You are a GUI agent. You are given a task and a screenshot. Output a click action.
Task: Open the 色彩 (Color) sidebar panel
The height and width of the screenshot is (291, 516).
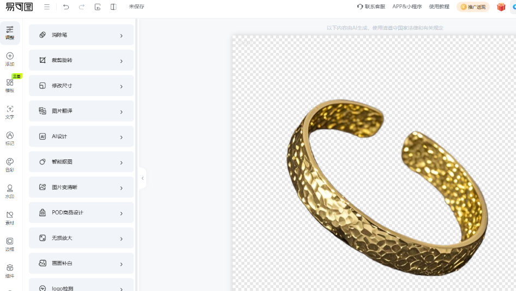pyautogui.click(x=10, y=165)
